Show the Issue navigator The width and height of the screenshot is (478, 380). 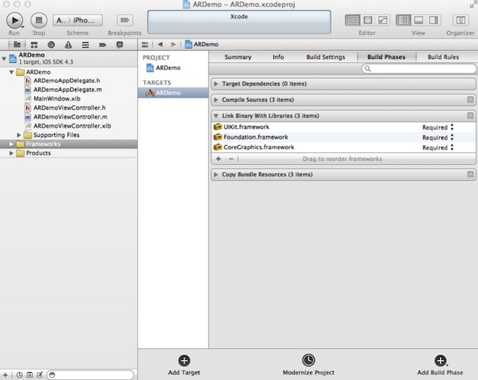69,45
